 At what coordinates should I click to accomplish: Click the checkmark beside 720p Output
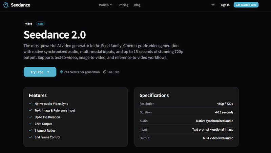pyautogui.click(x=30, y=124)
